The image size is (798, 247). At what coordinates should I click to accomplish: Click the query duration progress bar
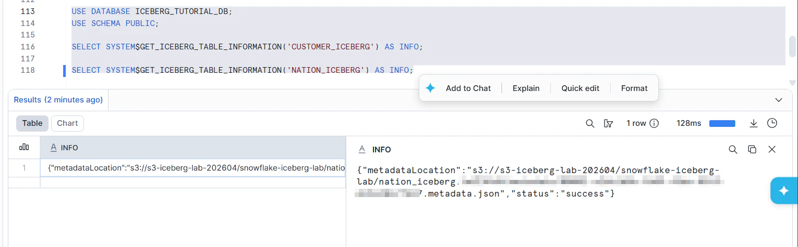pyautogui.click(x=722, y=124)
